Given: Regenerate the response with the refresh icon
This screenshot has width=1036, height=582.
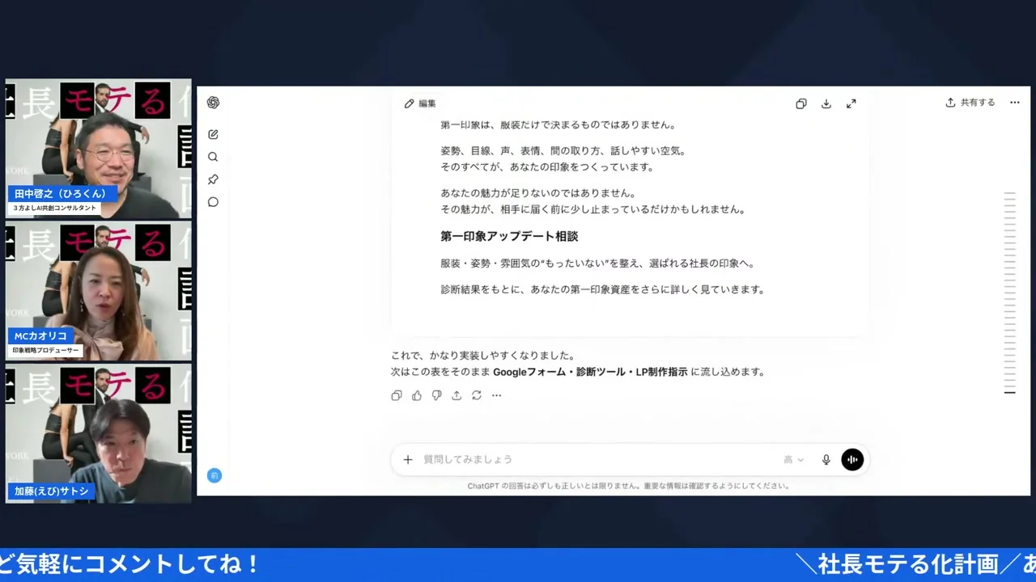Looking at the screenshot, I should (477, 395).
